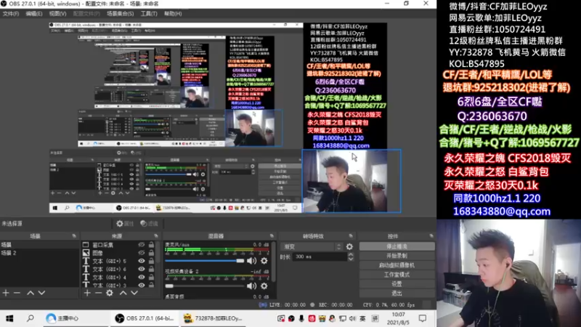Show the 窗口采集 source via eye icon
Viewport: 581px width, 327px height.
(x=141, y=245)
